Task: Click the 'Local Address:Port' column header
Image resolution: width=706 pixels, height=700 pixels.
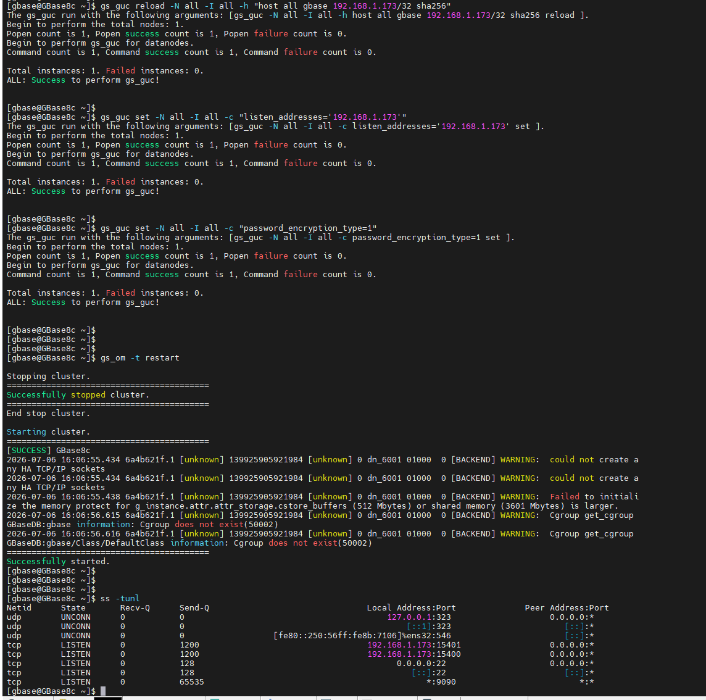Action: (411, 608)
